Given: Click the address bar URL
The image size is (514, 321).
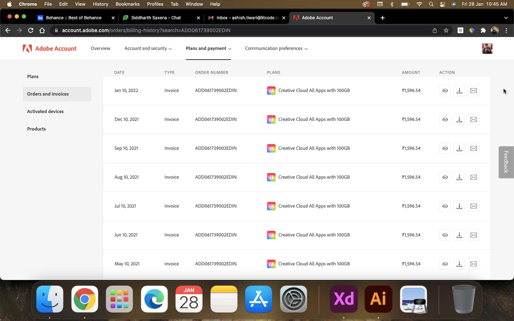Looking at the screenshot, I should [x=146, y=31].
